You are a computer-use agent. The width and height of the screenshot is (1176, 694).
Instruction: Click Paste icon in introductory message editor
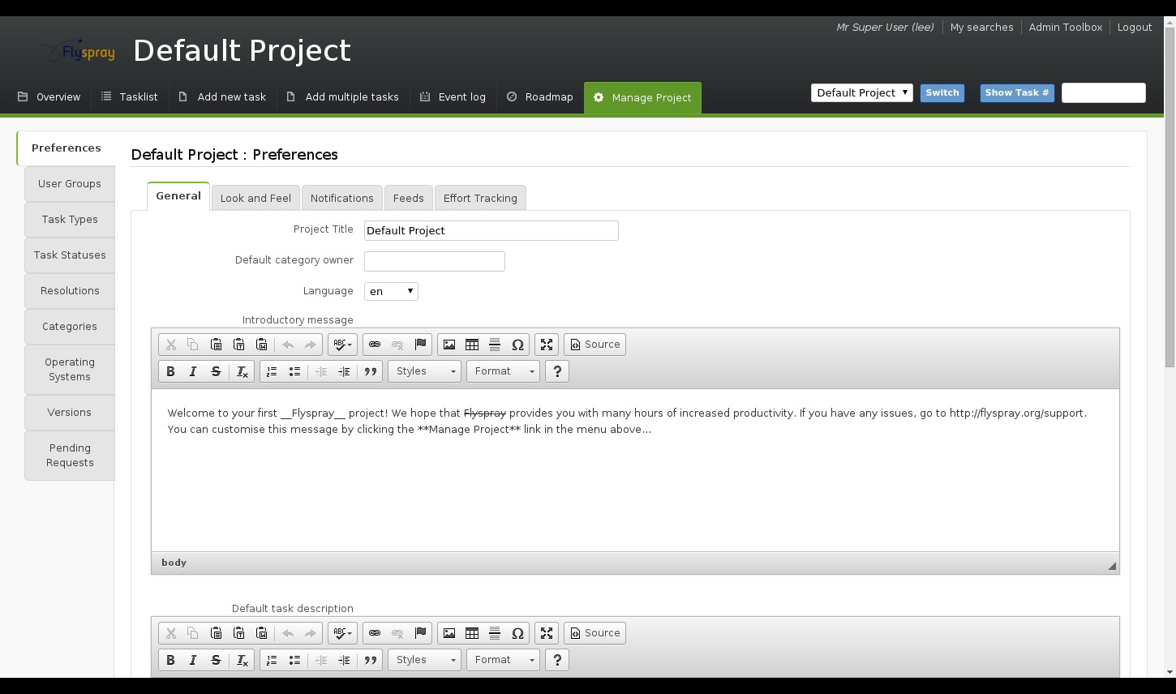[x=216, y=345]
